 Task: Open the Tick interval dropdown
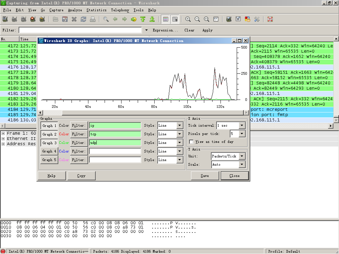[x=242, y=125]
